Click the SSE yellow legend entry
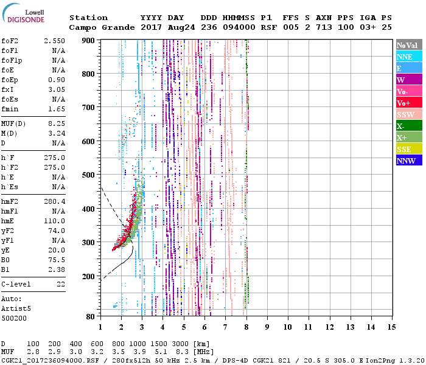 pyautogui.click(x=408, y=149)
